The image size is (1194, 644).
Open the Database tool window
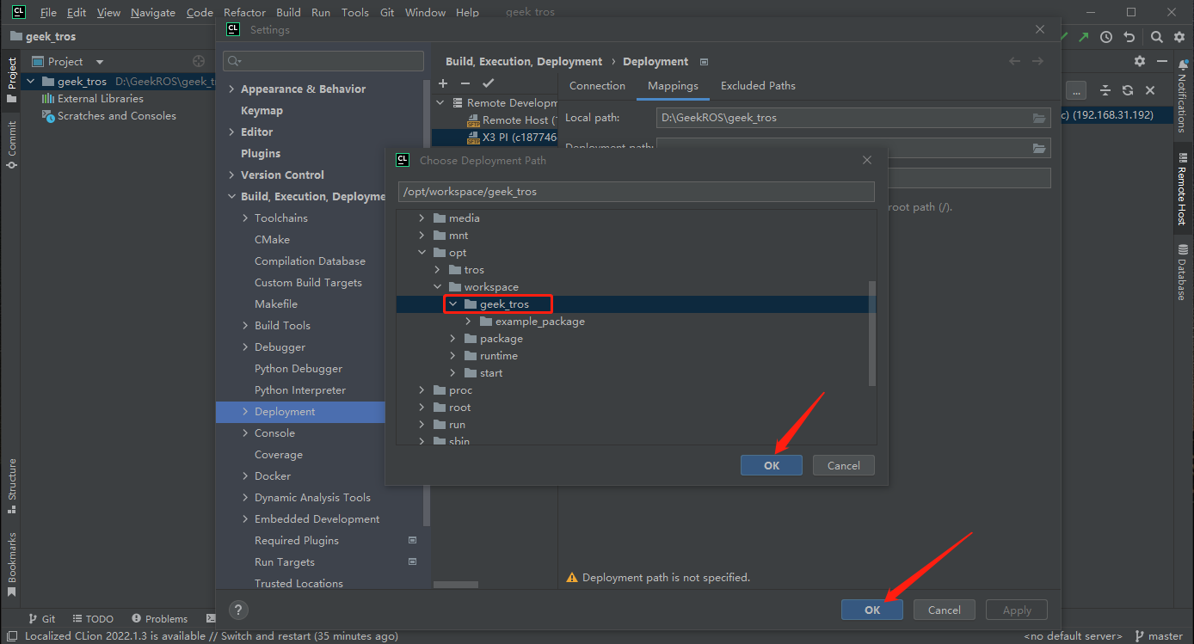coord(1183,272)
